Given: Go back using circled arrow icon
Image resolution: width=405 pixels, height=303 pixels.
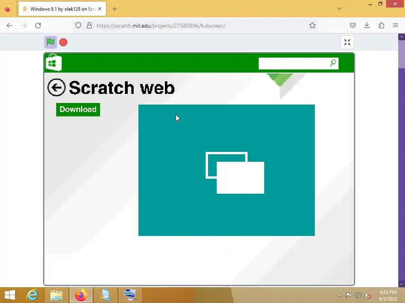Looking at the screenshot, I should (x=56, y=87).
